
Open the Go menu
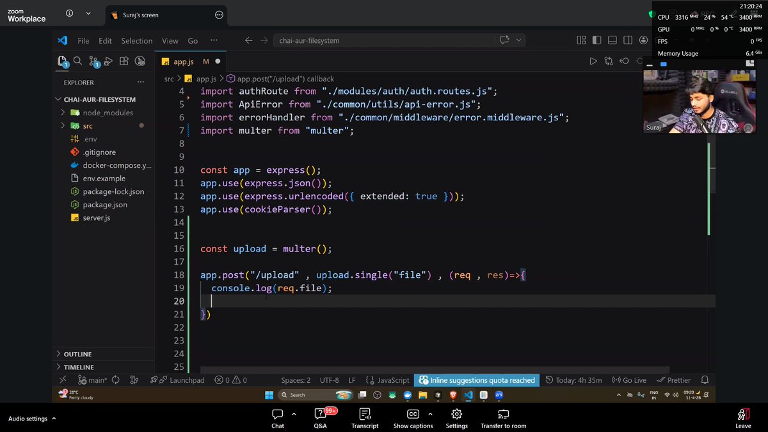(x=193, y=40)
